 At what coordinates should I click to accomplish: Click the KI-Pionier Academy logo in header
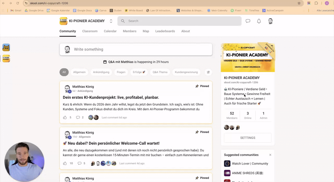coord(63,21)
